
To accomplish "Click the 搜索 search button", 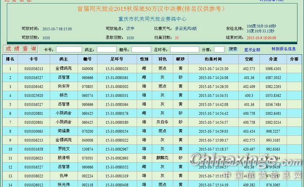I will click(x=233, y=49).
